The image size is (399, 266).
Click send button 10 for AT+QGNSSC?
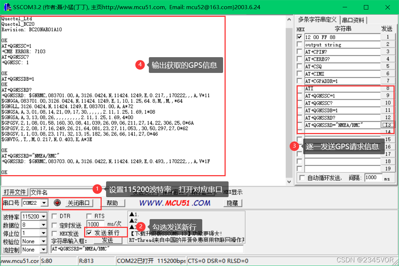pyautogui.click(x=388, y=103)
